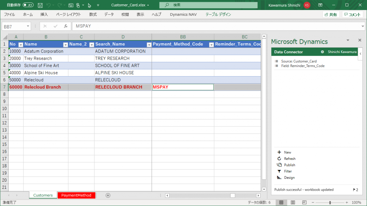
Task: Click the Refresh icon in Data Connector
Action: coord(279,158)
